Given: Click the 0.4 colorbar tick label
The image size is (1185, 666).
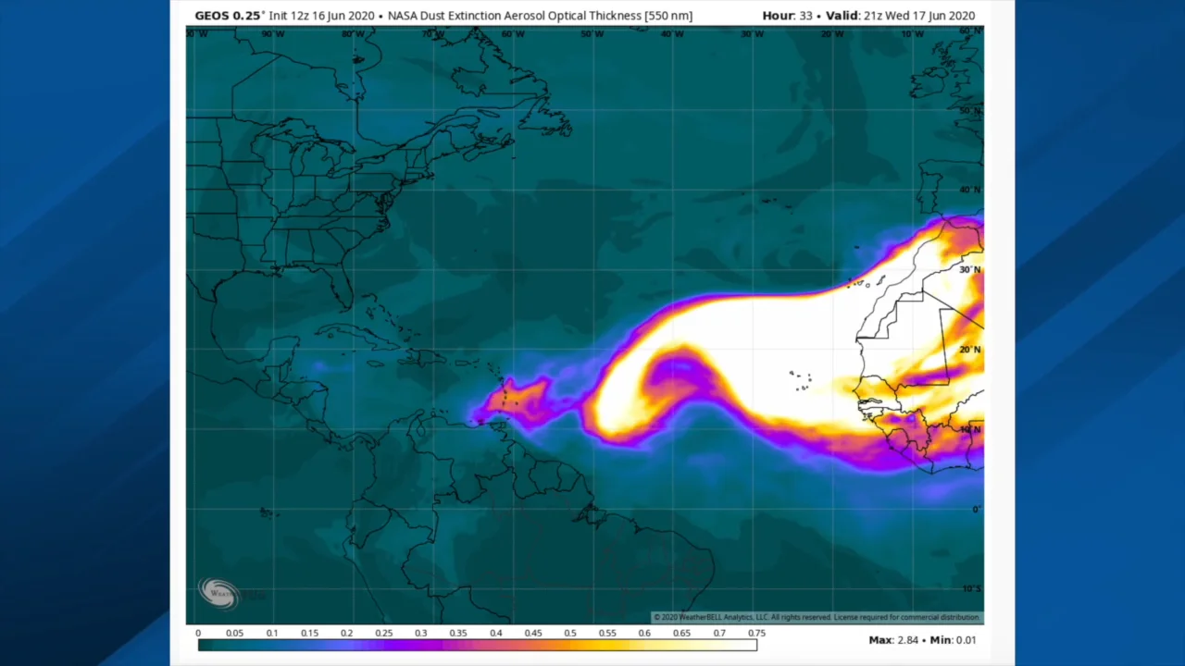Looking at the screenshot, I should pos(496,634).
